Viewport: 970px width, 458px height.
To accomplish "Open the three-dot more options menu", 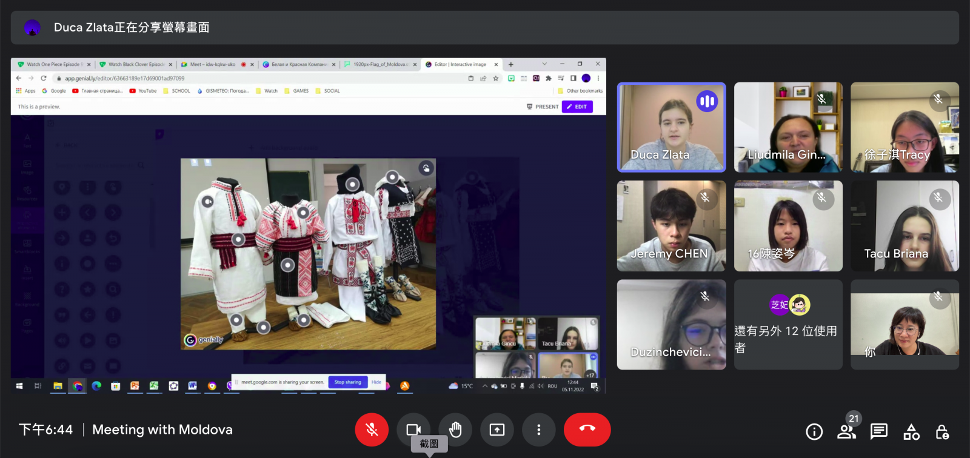I will tap(538, 430).
